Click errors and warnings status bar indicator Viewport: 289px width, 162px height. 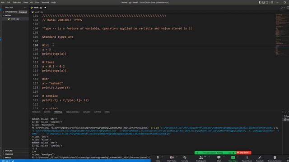pos(5,161)
